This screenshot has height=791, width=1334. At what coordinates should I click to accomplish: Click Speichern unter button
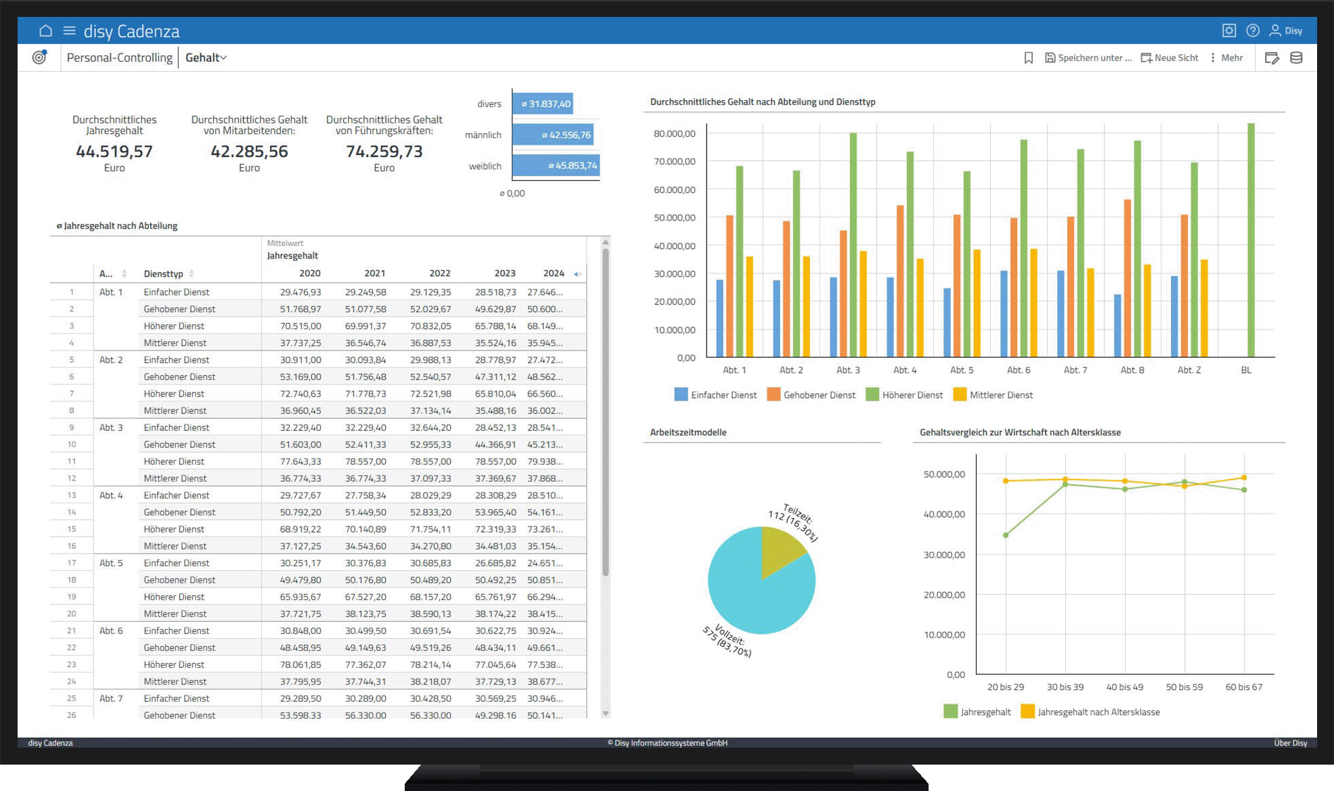(1088, 58)
